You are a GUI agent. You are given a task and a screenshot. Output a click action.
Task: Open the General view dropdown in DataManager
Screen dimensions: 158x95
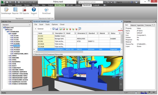coord(44,29)
